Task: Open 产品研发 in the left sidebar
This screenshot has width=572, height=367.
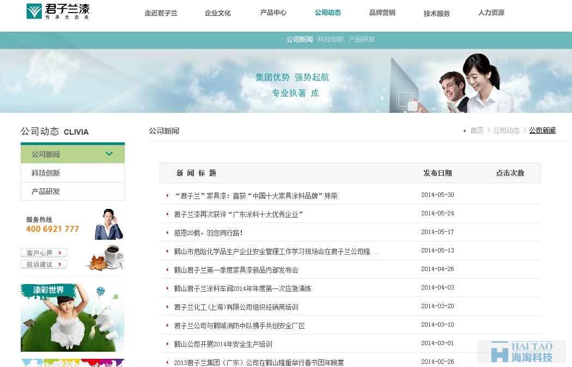Action: click(x=72, y=191)
